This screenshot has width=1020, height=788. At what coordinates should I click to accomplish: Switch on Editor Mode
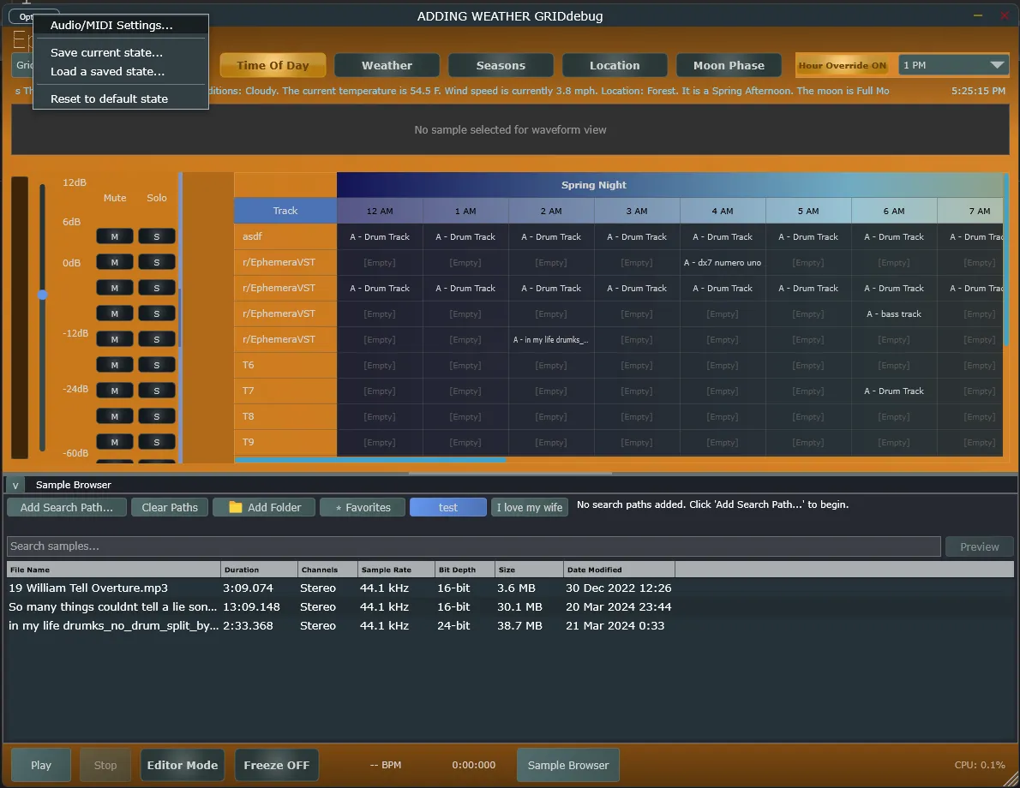tap(183, 765)
